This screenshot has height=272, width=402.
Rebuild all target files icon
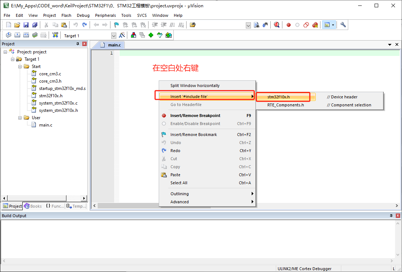(26, 35)
